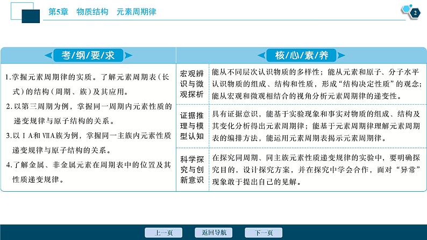The height and width of the screenshot is (240, 427).
Task: Click requirement 1 掌握元素周期律的实质
Action: pyautogui.click(x=88, y=84)
